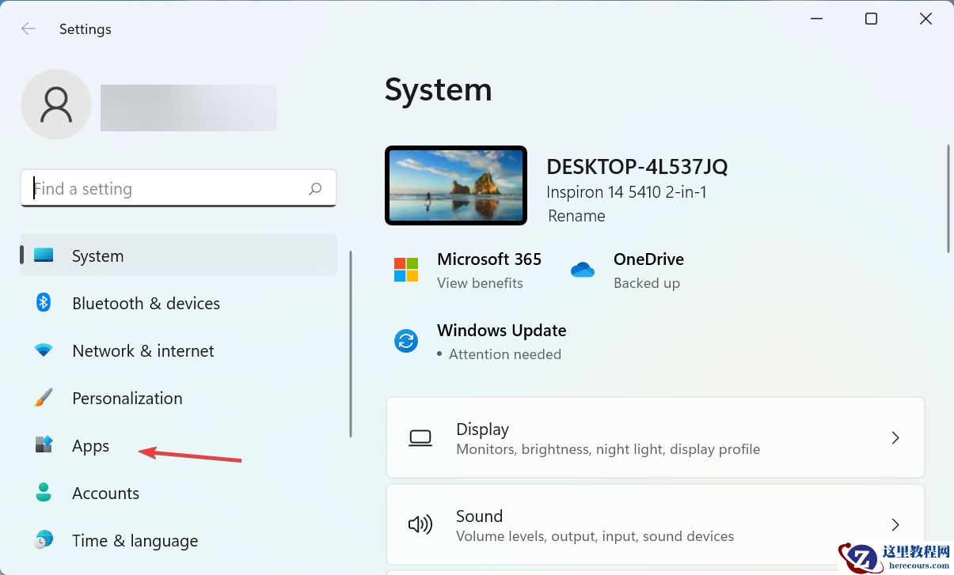This screenshot has height=575, width=954.
Task: Open Personalization via the brush icon
Action: click(43, 398)
